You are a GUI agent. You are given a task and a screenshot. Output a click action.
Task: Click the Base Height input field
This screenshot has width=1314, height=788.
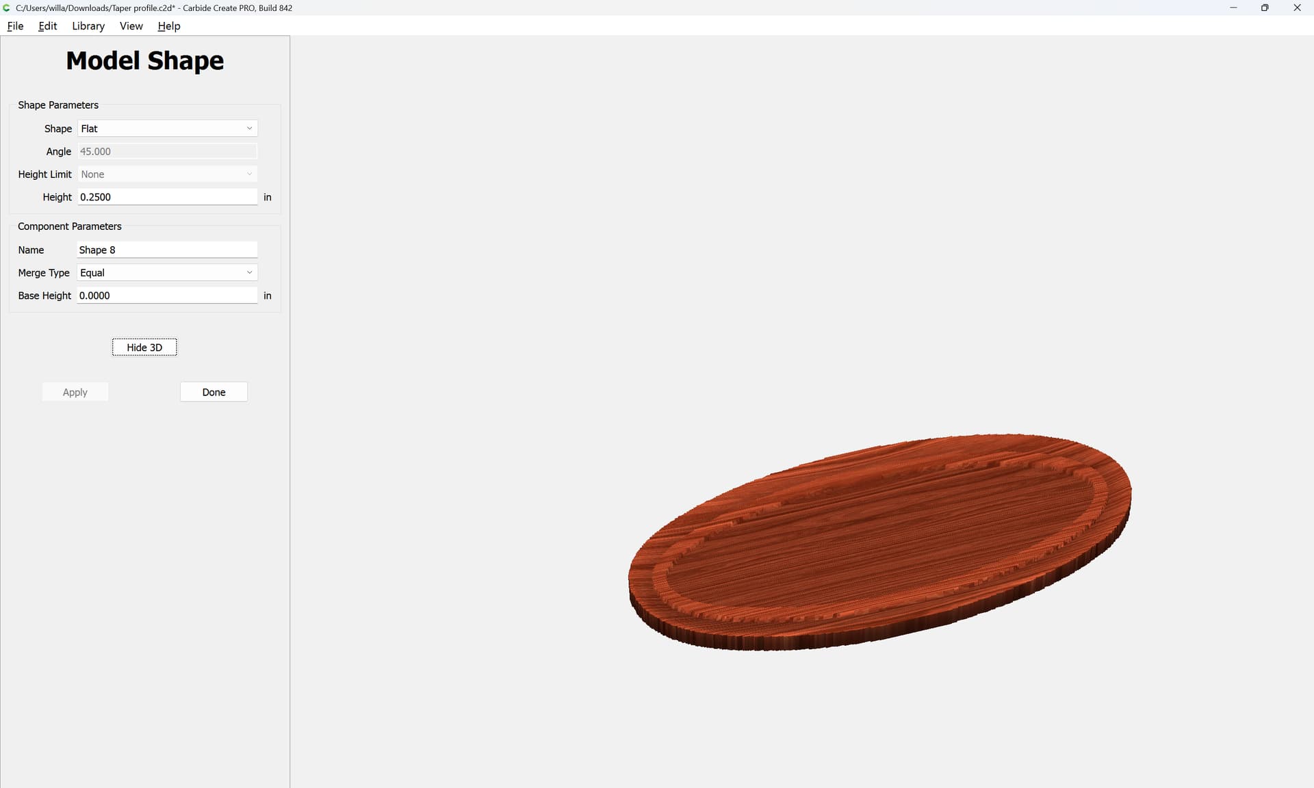(166, 295)
